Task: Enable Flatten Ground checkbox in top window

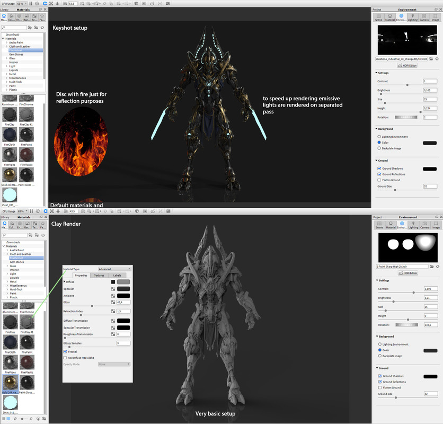Action: [x=379, y=180]
